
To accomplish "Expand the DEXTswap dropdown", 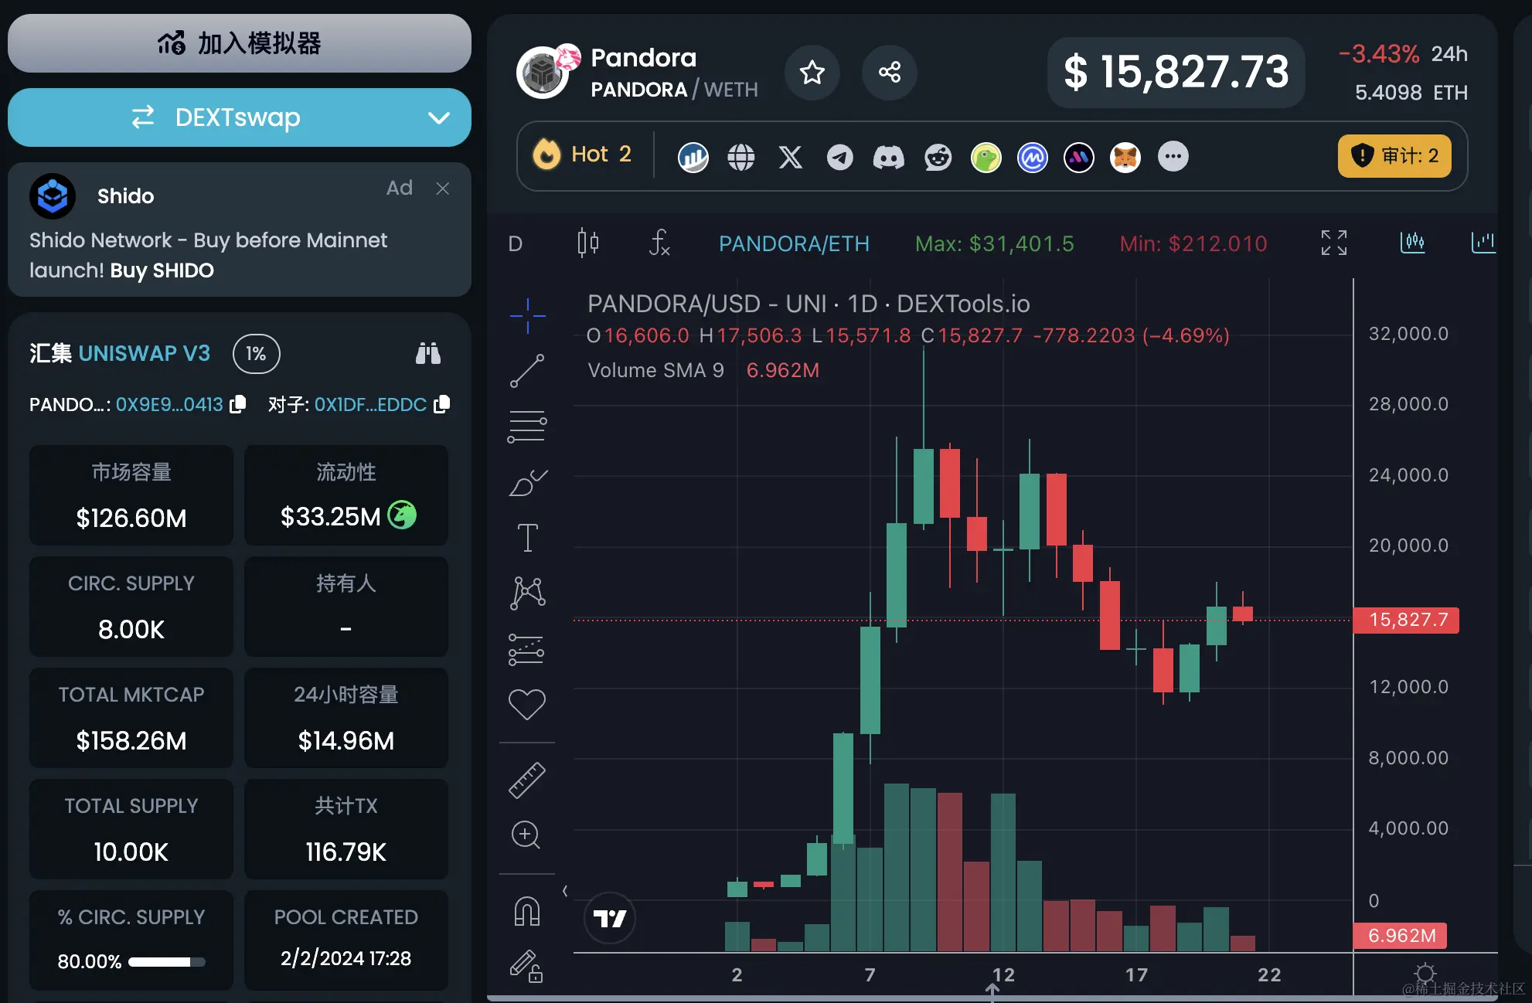I will (x=438, y=118).
